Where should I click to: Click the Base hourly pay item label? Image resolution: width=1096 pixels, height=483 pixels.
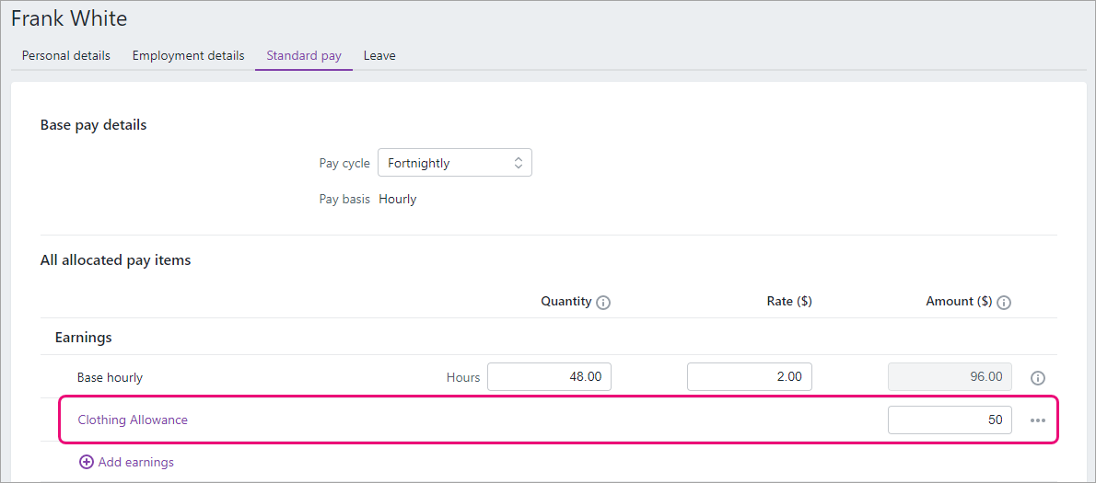(x=110, y=377)
